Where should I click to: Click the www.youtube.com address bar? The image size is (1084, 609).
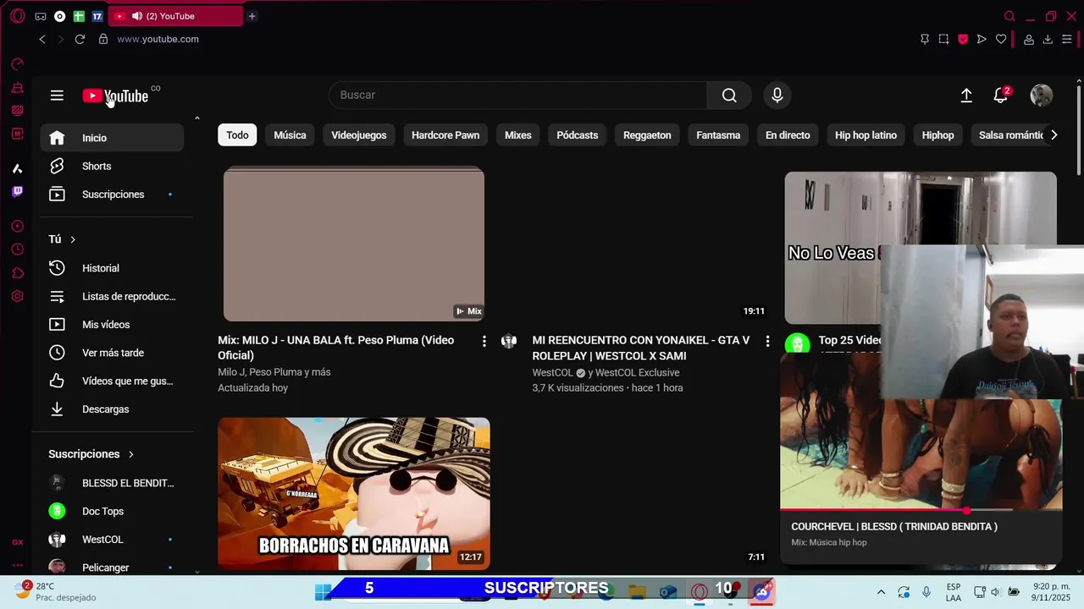click(x=158, y=39)
